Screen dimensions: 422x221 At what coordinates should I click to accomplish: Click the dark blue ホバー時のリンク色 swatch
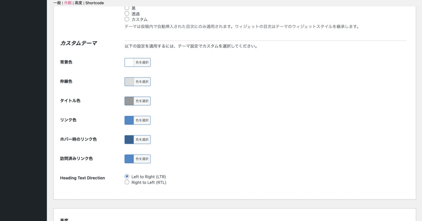(129, 140)
